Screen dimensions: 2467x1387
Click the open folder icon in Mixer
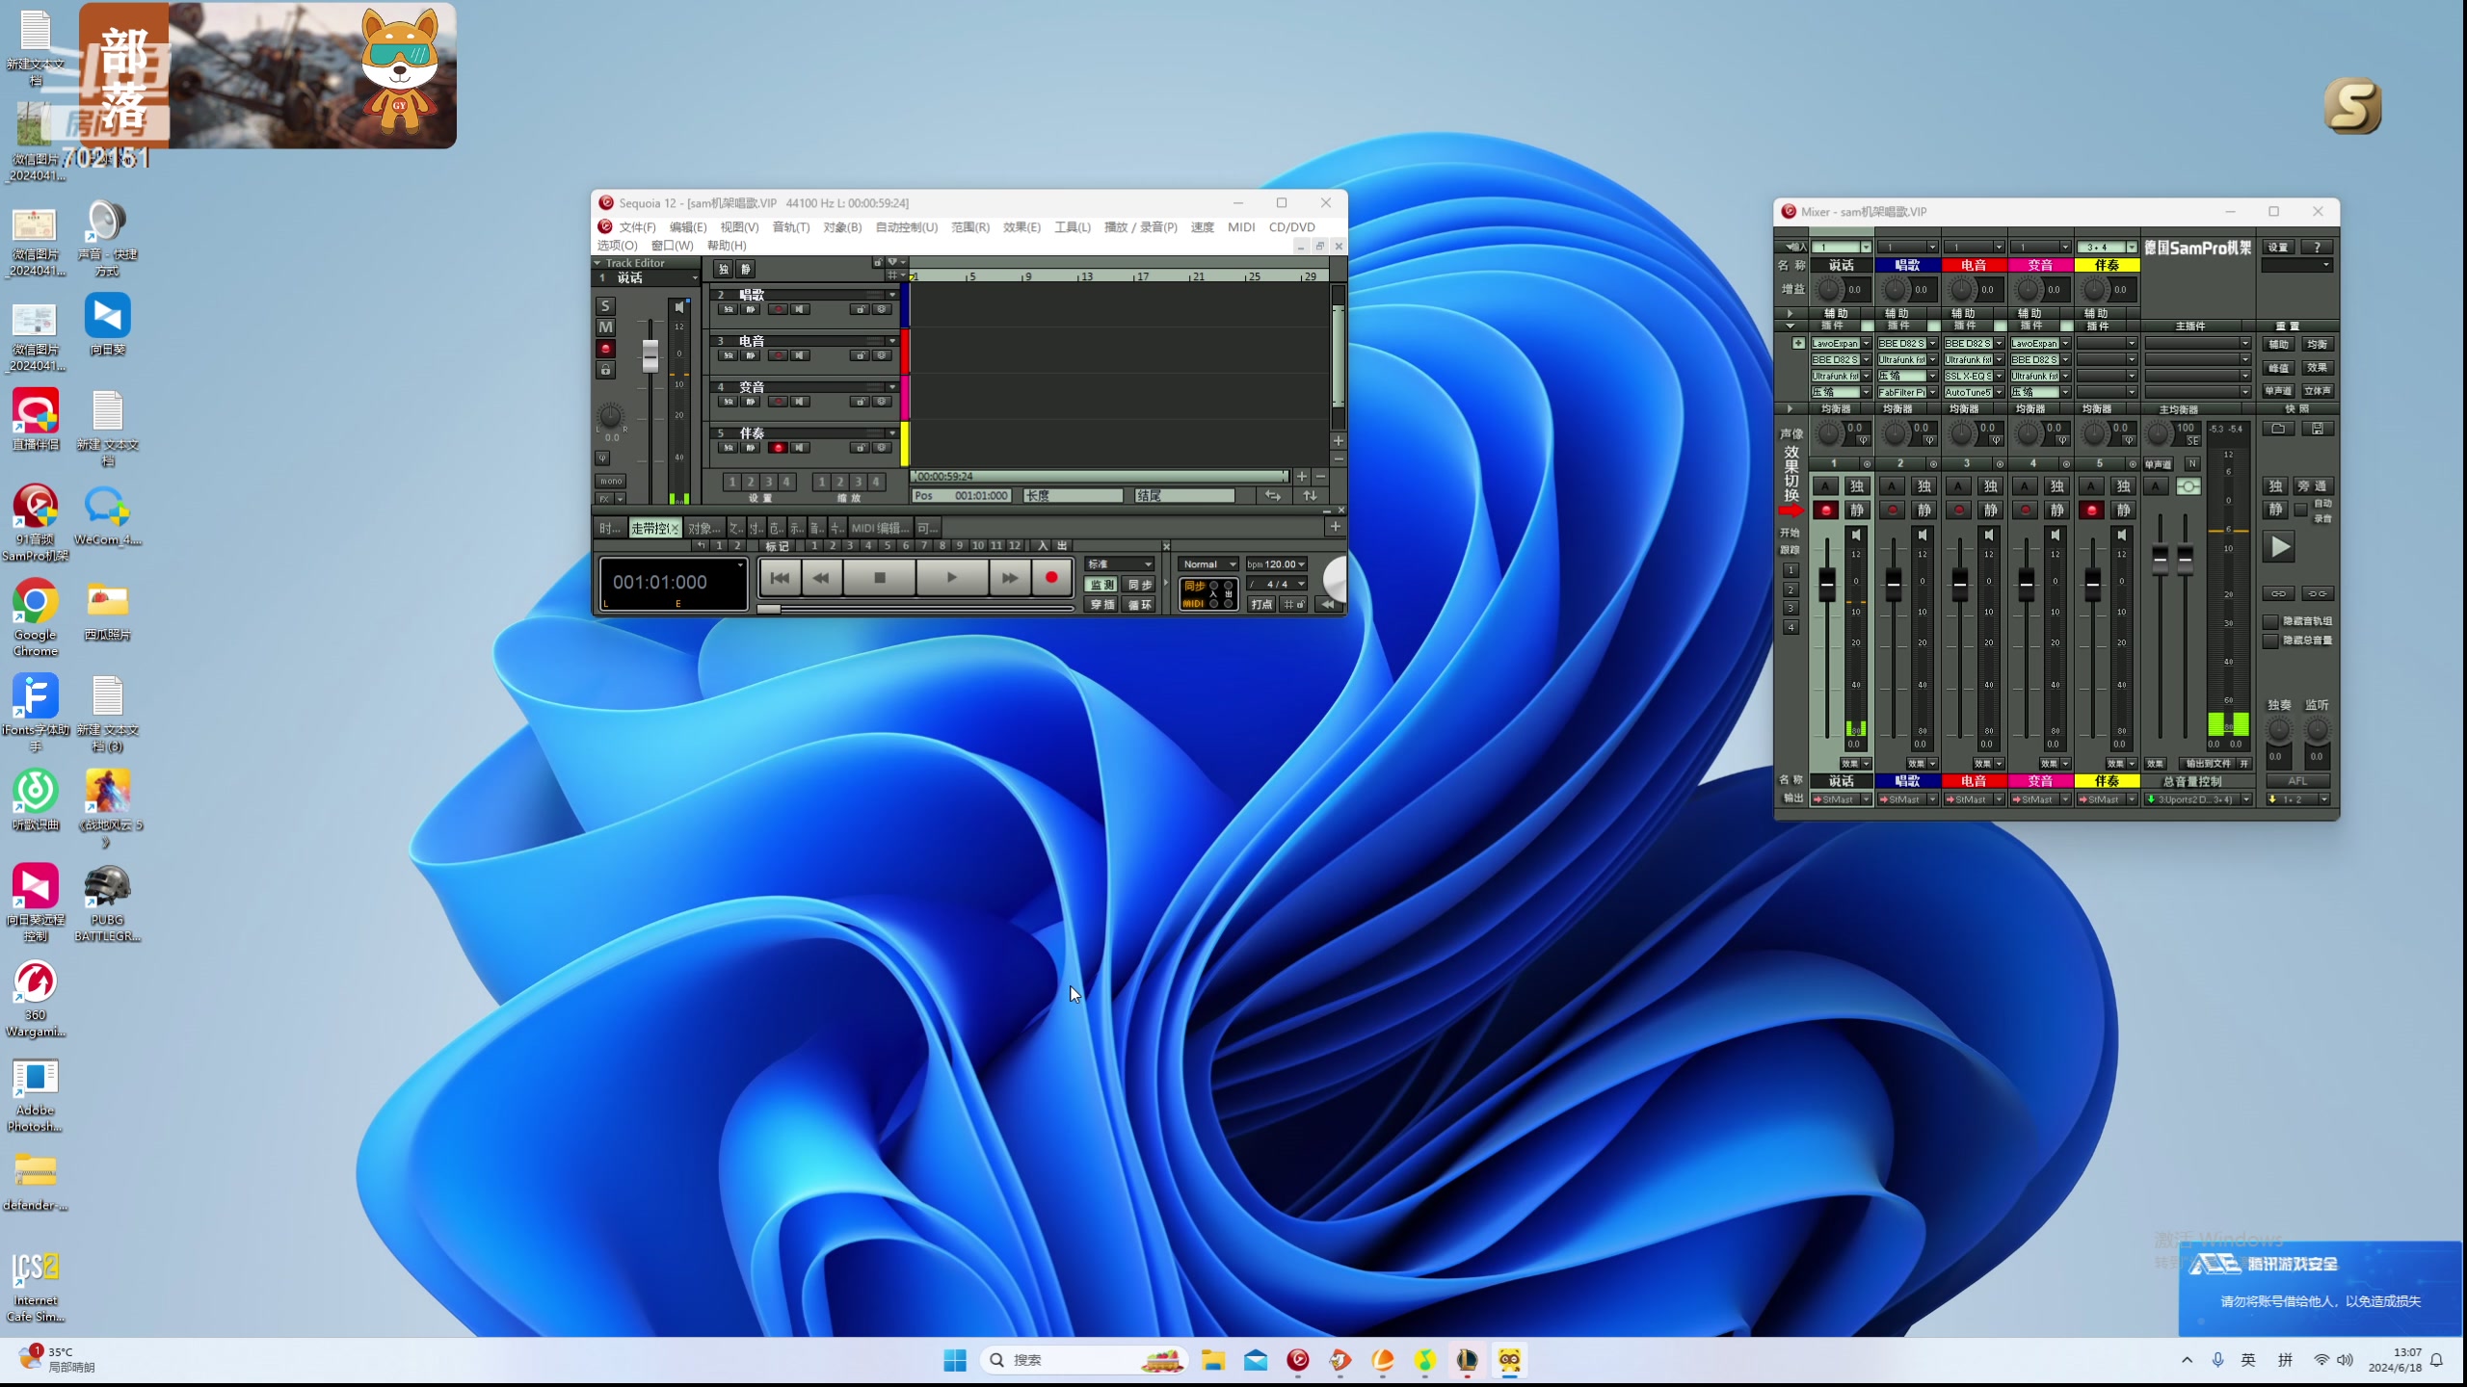pos(2278,429)
